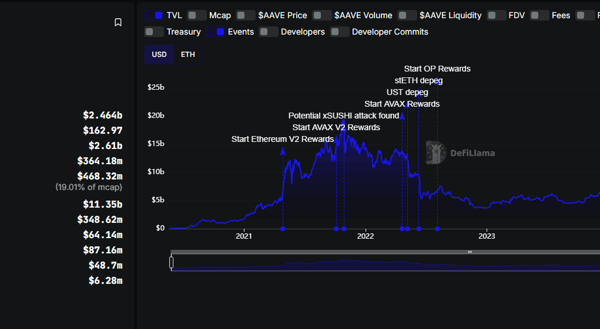Click the mini timeline overview chart
Screen dimensions: 600x329
pyautogui.click(x=385, y=263)
